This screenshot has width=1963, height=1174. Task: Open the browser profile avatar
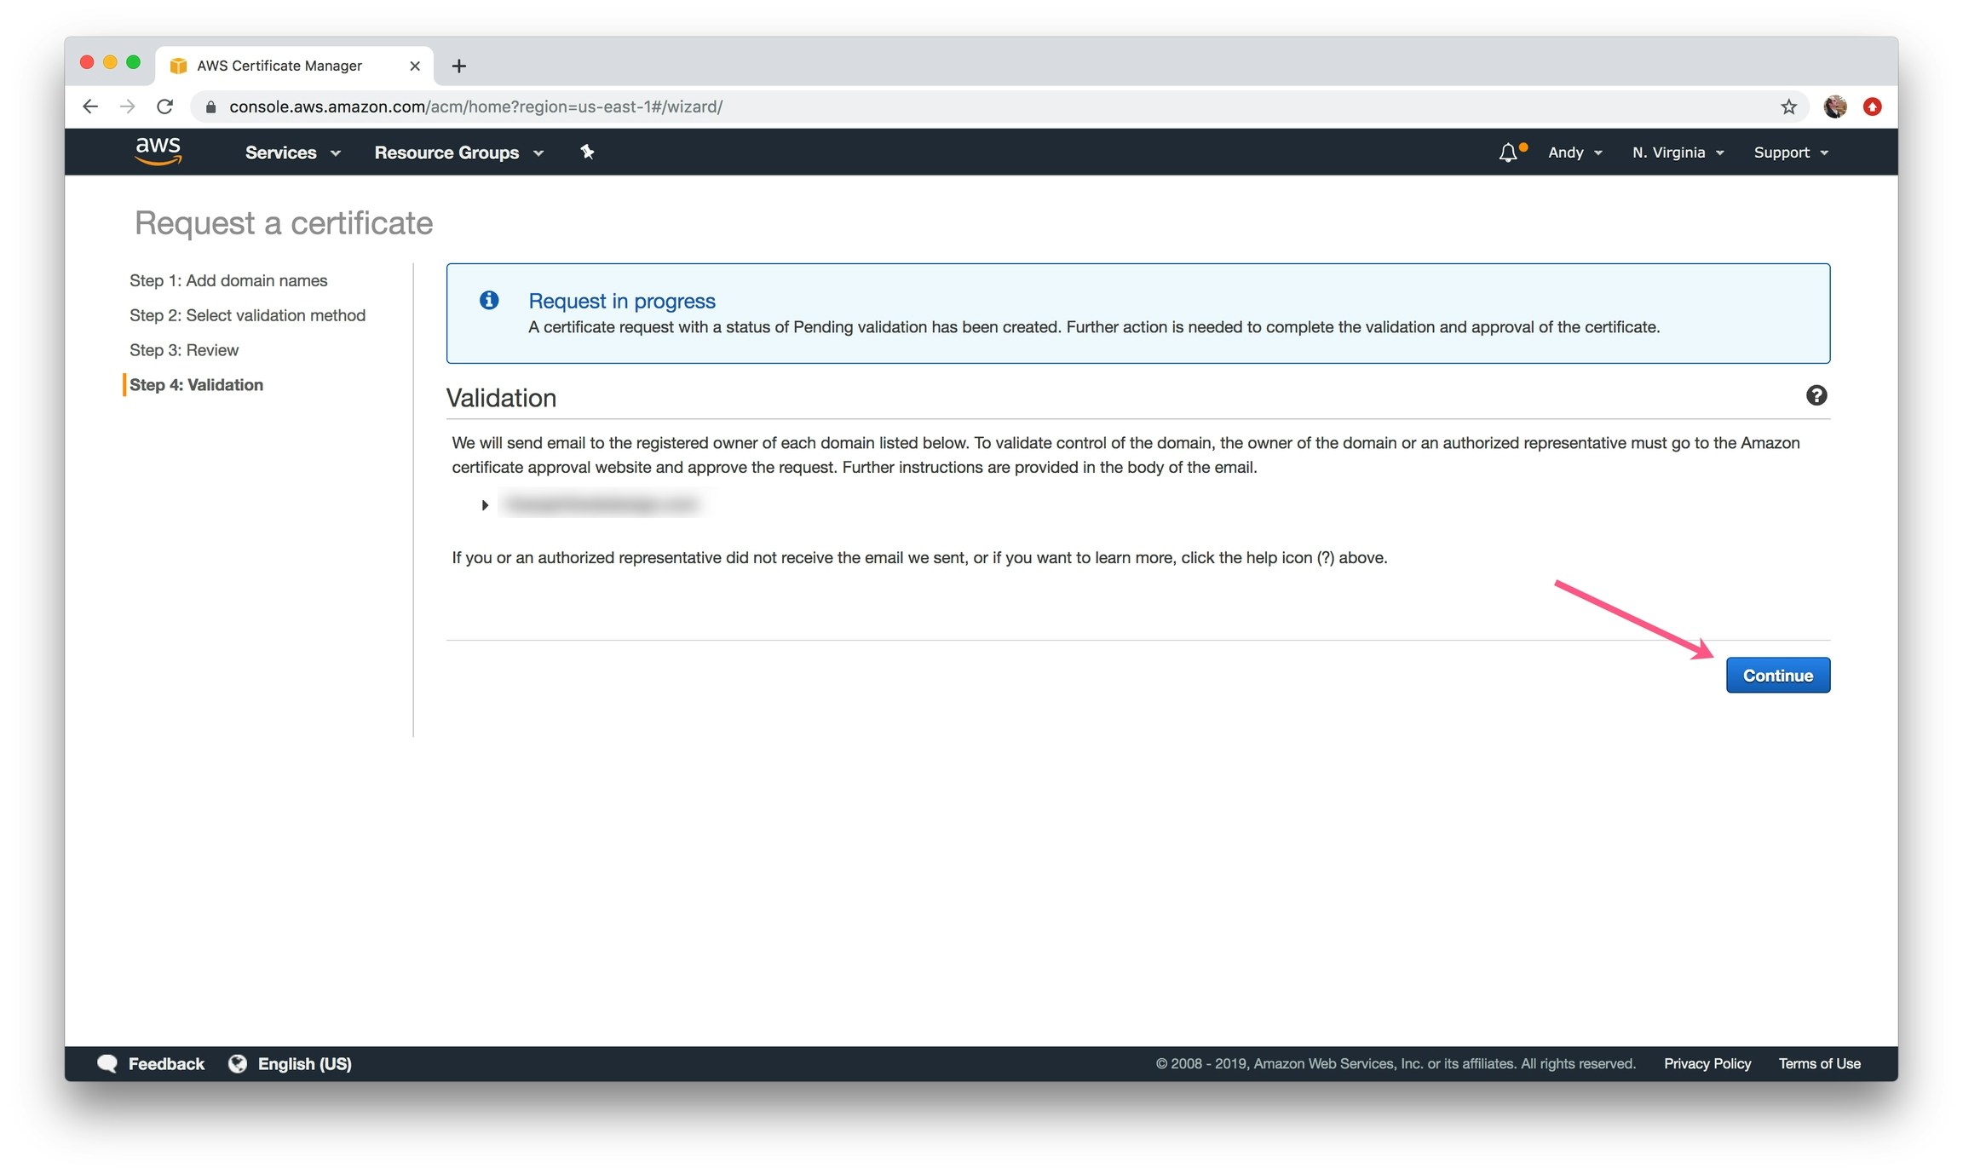tap(1835, 106)
